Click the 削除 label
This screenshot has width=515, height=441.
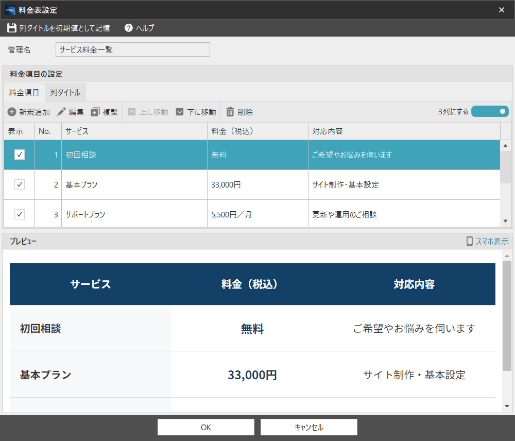pos(245,112)
